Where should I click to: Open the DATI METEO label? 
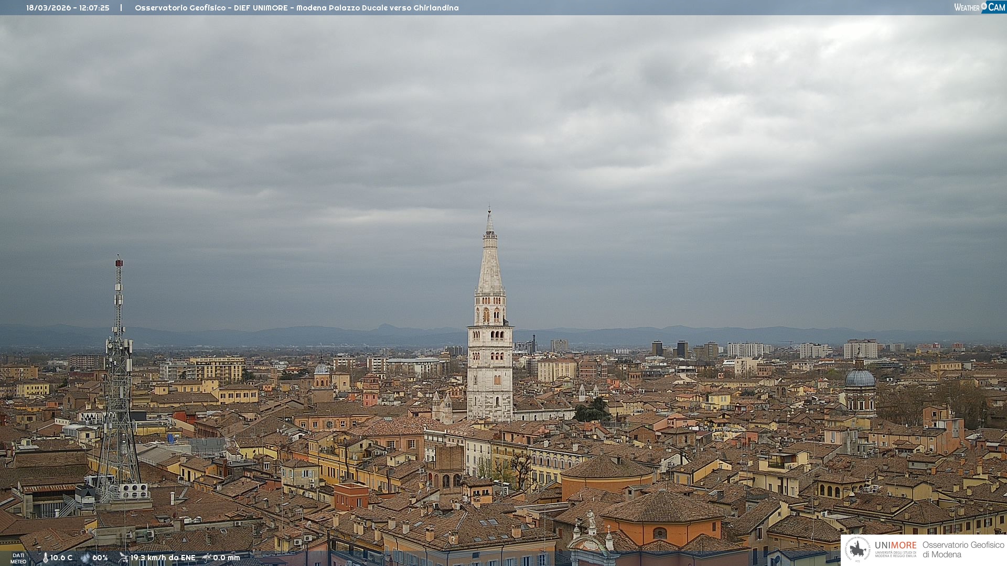(18, 558)
